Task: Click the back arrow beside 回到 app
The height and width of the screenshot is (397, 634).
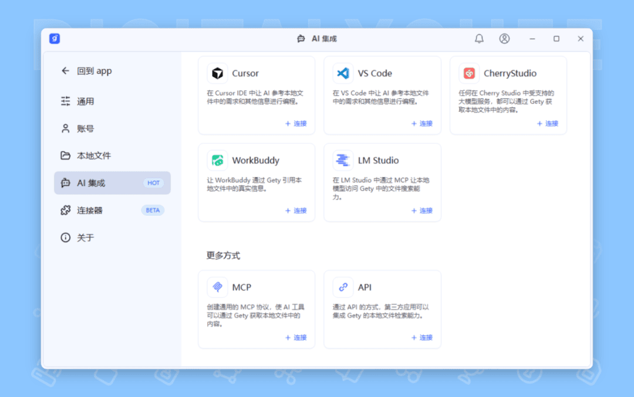Action: 65,71
